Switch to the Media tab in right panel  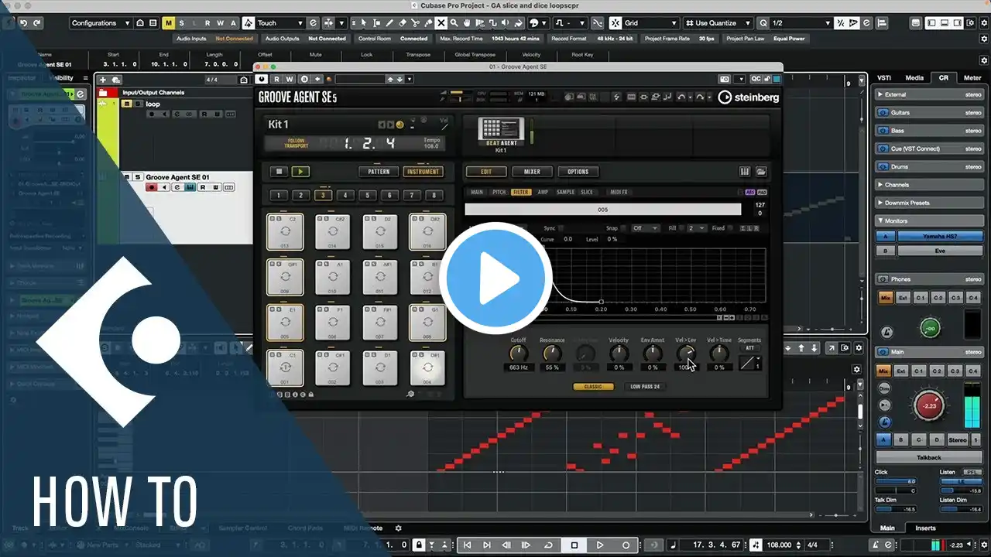coord(914,77)
